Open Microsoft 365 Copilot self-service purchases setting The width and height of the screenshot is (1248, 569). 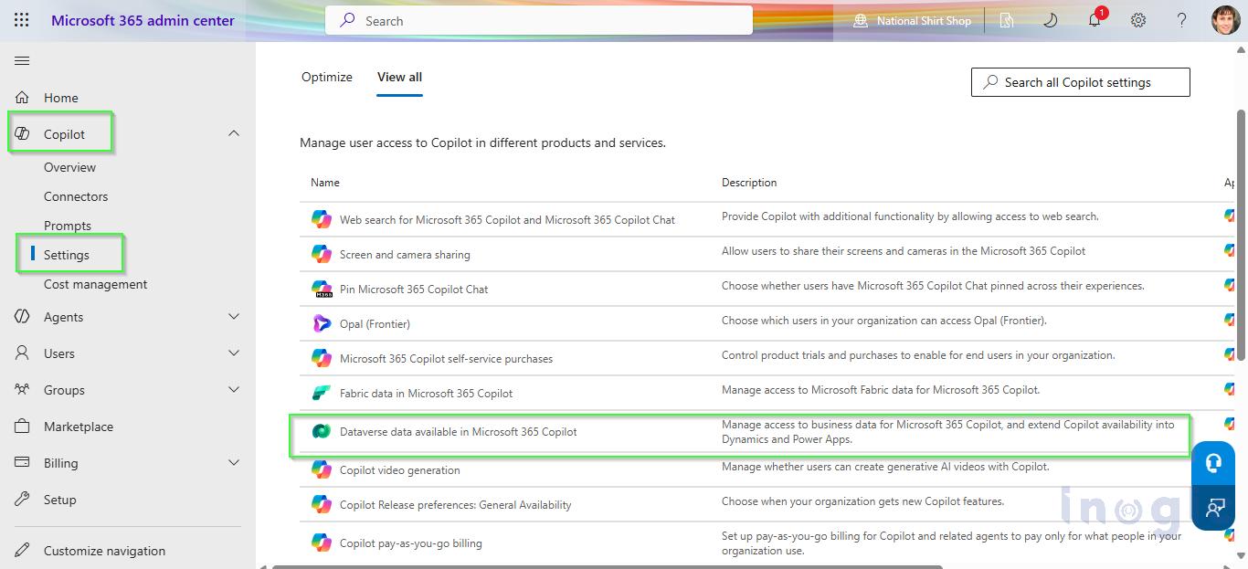click(x=446, y=359)
